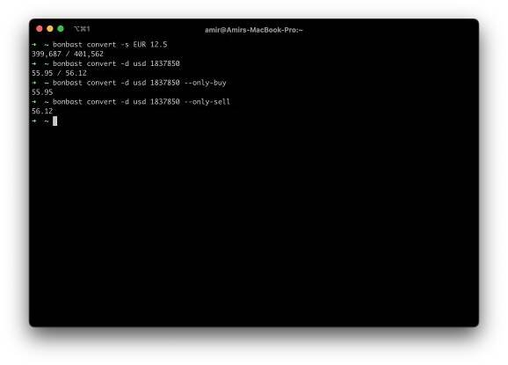The image size is (508, 365).
Task: Click the last prompt arrow near cursor
Action: (34, 120)
